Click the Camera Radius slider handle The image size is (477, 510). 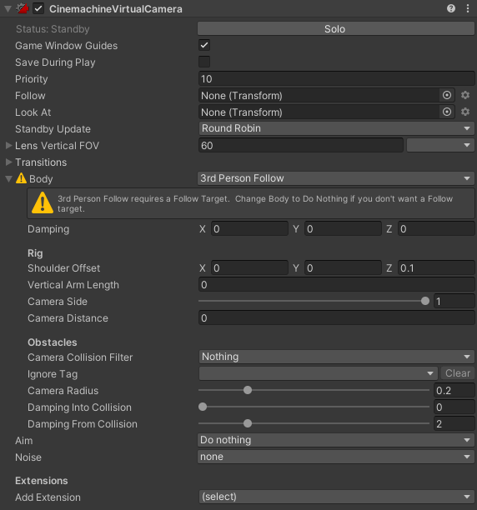click(x=248, y=390)
